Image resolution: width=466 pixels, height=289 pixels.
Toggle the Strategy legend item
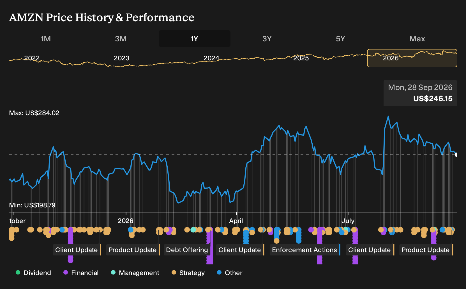[x=188, y=273]
